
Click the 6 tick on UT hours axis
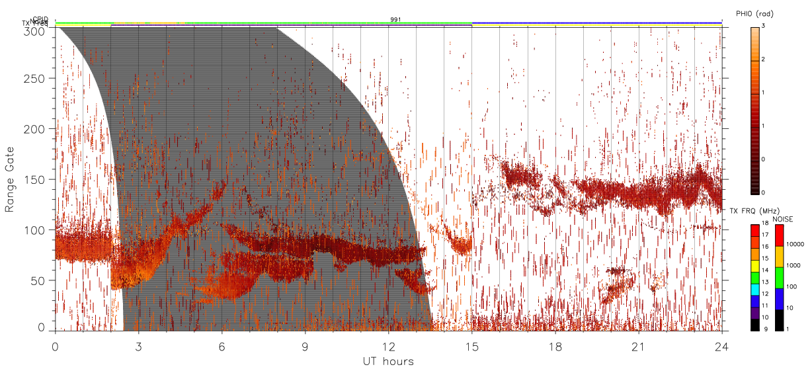(222, 347)
